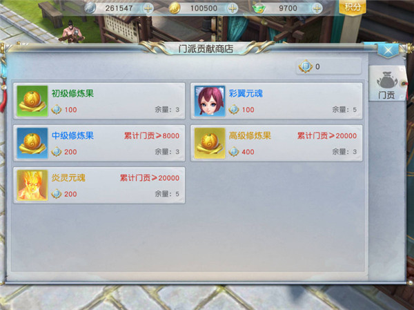
Task: Select the 彩翼元魂 character portrait icon
Action: coord(210,101)
